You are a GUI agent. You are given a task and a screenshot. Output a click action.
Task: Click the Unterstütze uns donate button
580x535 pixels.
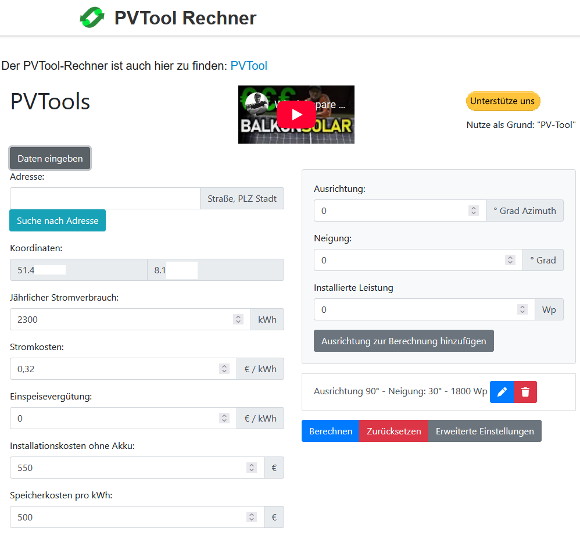click(x=503, y=101)
